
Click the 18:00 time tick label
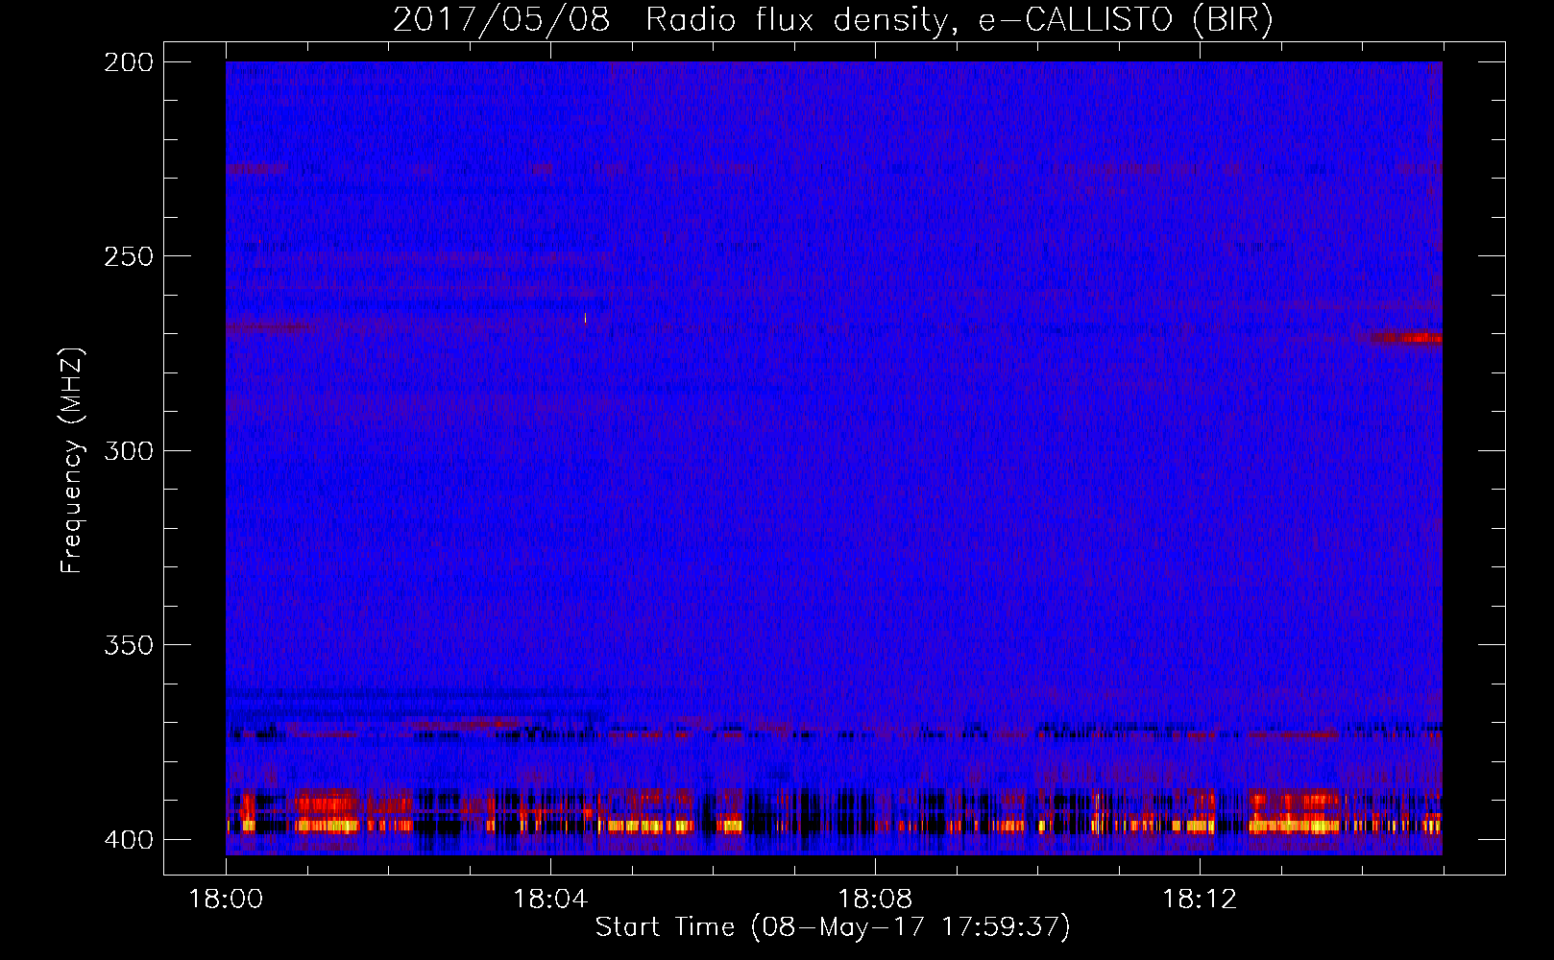[x=226, y=900]
